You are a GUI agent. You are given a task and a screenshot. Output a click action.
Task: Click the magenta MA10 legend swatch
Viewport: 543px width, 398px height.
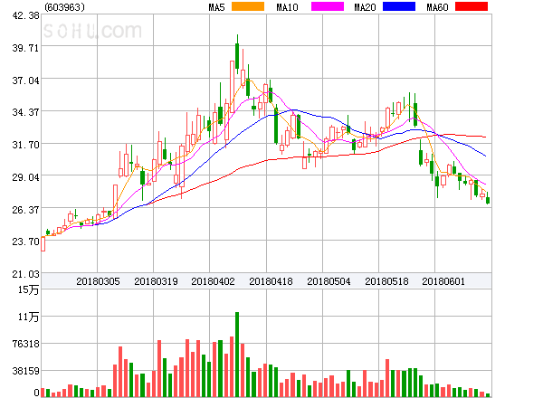click(x=328, y=6)
